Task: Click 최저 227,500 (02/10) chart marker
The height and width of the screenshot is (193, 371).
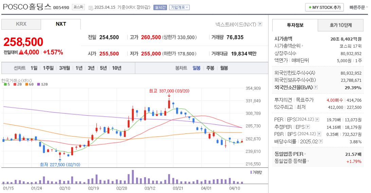Action: point(60,165)
